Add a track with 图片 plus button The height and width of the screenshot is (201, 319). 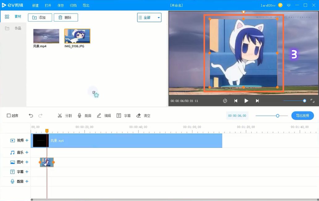pyautogui.click(x=27, y=162)
